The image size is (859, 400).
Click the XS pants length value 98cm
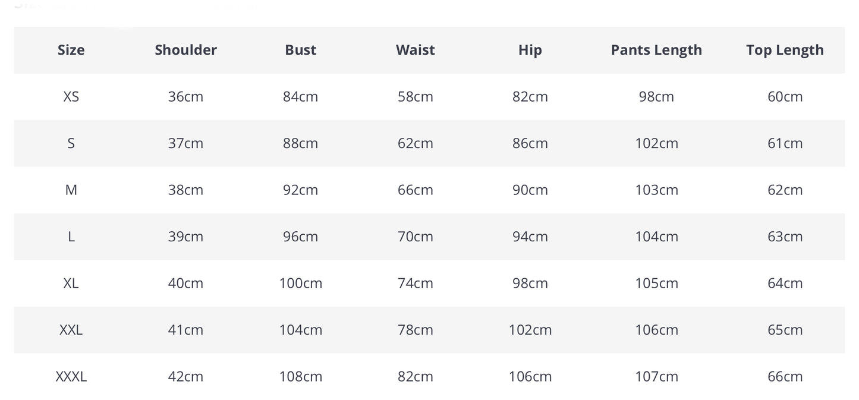click(656, 96)
